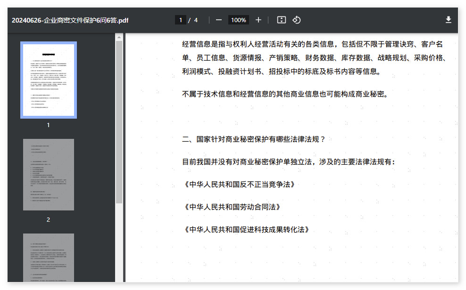Open the third page thumbnail

coord(49,258)
